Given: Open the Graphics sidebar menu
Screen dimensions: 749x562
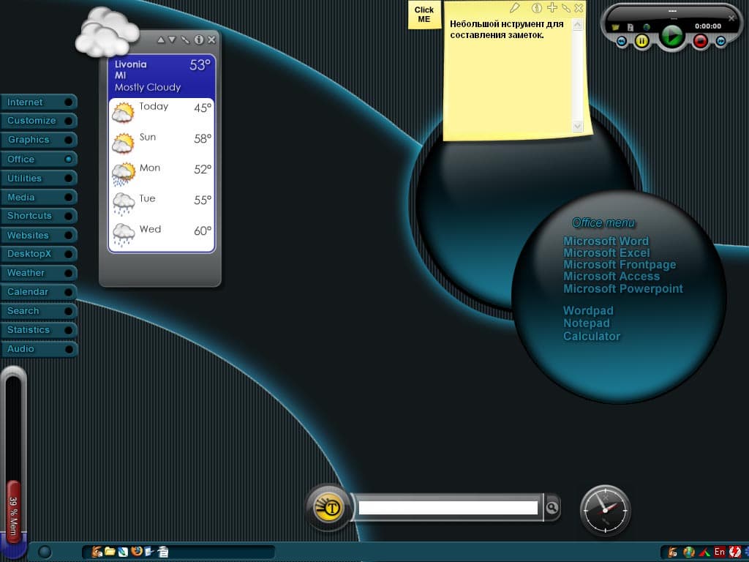Looking at the screenshot, I should pyautogui.click(x=39, y=140).
